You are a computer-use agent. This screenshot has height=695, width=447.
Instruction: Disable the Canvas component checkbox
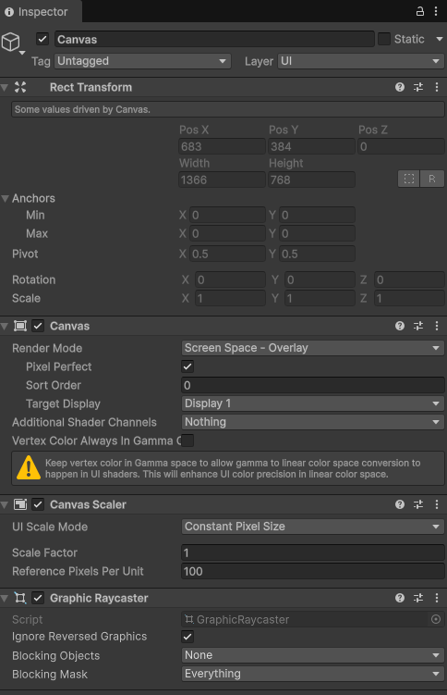[38, 327]
